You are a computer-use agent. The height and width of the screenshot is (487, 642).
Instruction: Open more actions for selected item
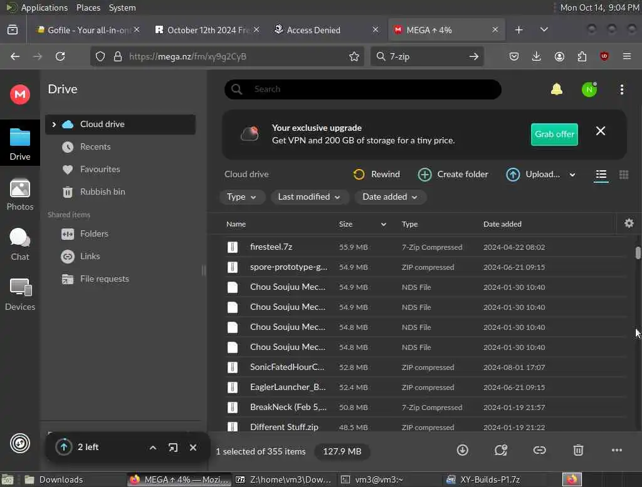tap(617, 450)
